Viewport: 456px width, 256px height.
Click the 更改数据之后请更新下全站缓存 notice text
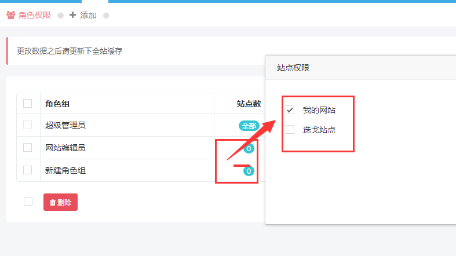click(70, 51)
